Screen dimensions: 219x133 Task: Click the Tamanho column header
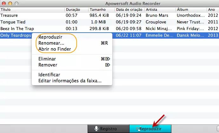tap(101, 9)
